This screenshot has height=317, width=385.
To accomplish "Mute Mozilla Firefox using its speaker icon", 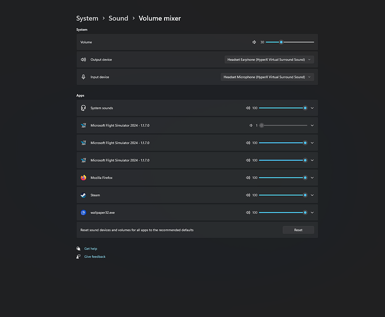I will tap(248, 177).
